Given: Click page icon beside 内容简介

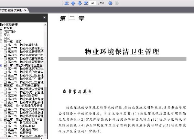Looking at the screenshot, I should (1, 32).
